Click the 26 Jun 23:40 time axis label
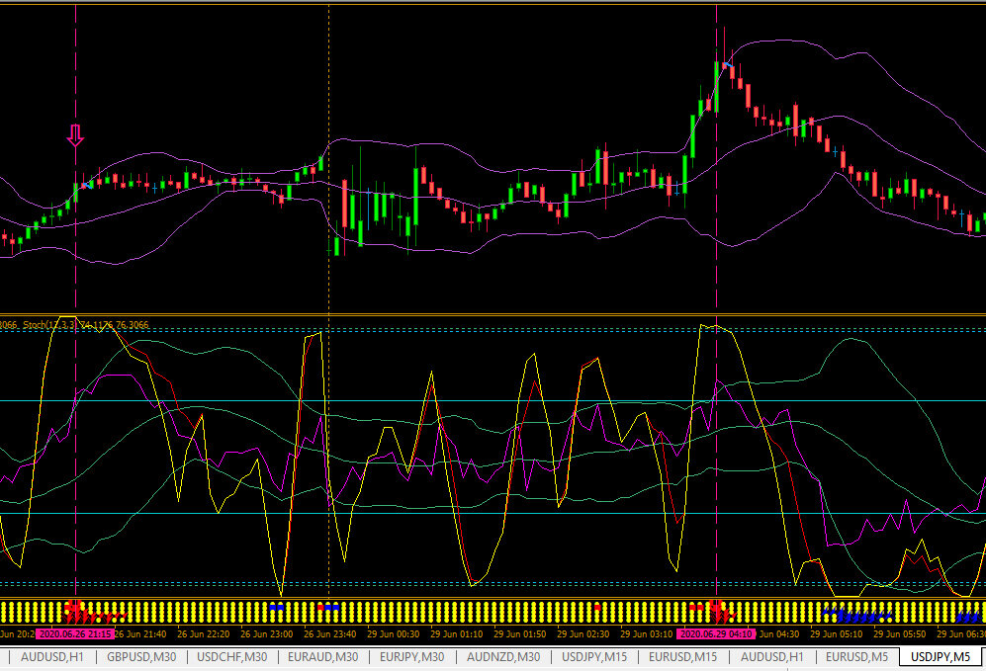The image size is (986, 671). point(330,633)
